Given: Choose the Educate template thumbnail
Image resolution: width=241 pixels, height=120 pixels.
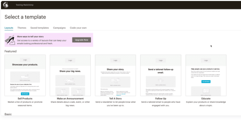Looking at the screenshot, I should 206,75.
